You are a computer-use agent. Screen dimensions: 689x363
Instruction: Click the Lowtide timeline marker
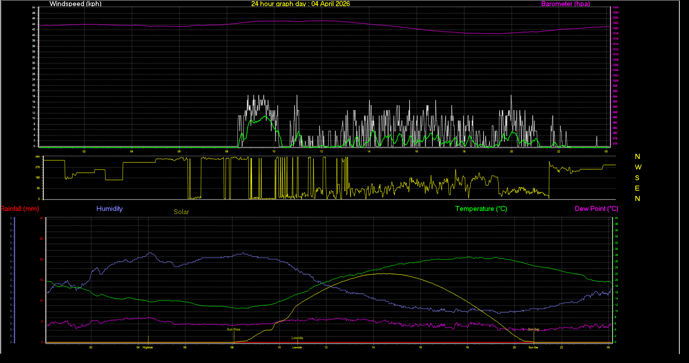point(297,337)
